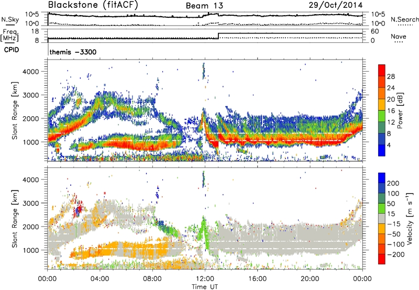Click the -200 tick on the velocity colorbar
The image size is (419, 290).
395,254
